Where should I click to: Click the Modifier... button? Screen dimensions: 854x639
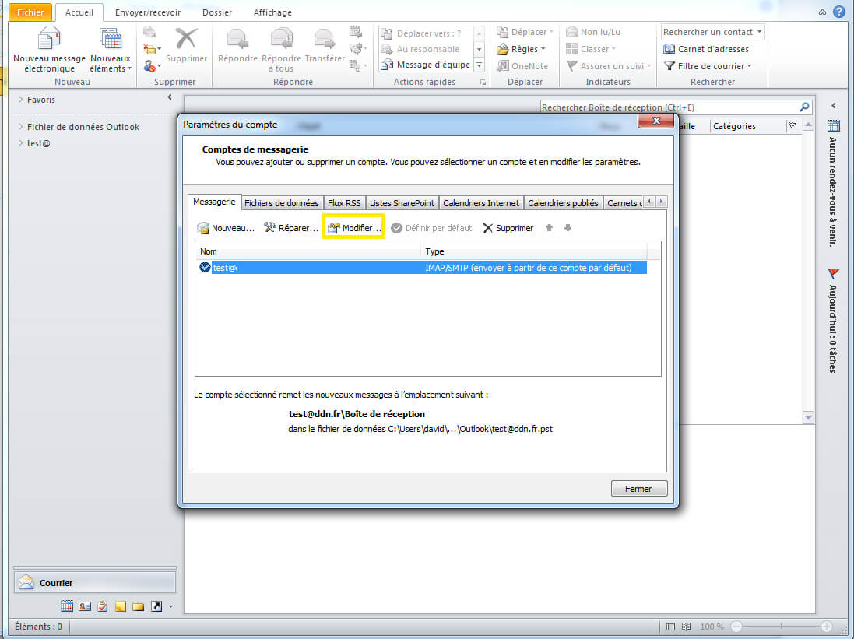coord(354,228)
